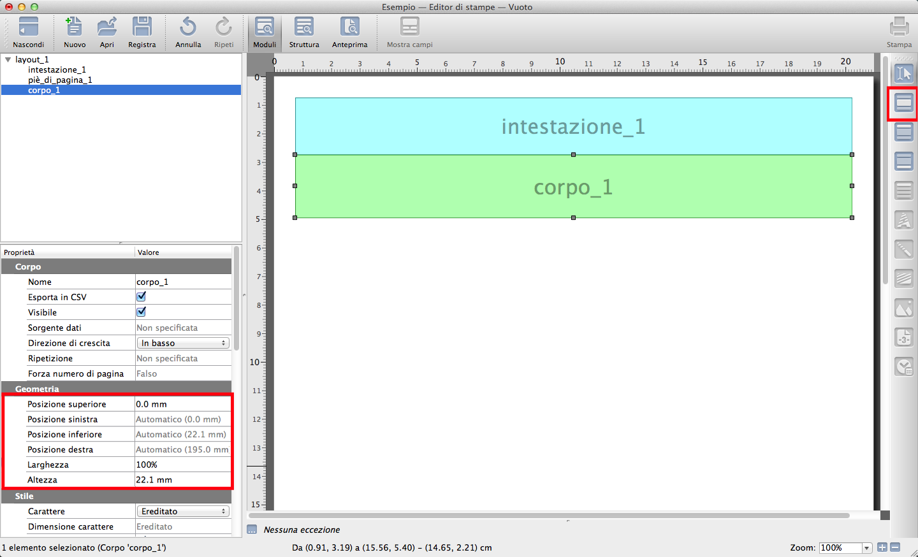918x557 pixels.
Task: Open the Carattere dropdown
Action: click(183, 511)
